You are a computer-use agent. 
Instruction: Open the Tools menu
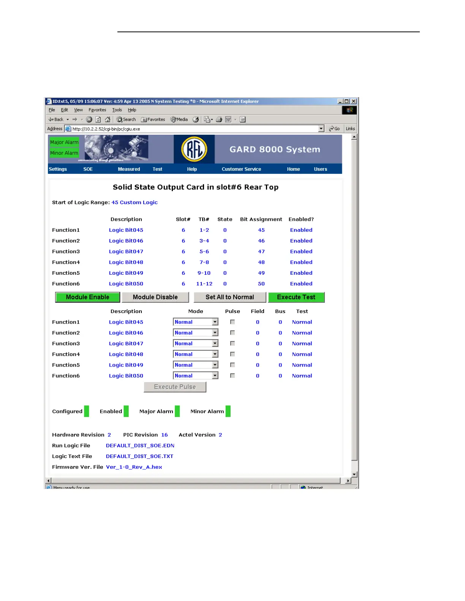pos(117,110)
